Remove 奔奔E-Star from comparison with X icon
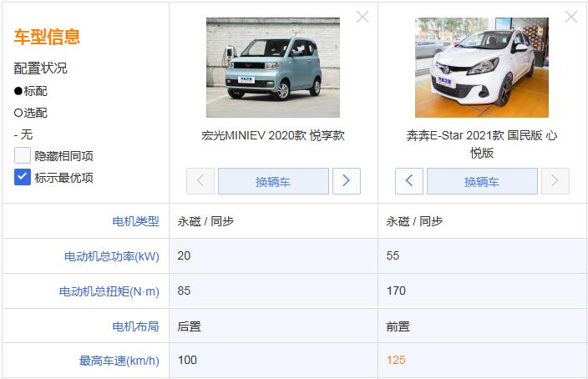This screenshot has height=379, width=588. [x=571, y=17]
